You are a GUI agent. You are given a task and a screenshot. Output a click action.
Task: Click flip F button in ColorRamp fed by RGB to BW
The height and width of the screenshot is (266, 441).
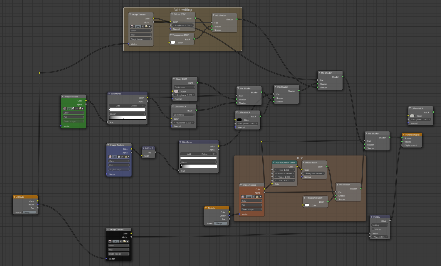[214, 154]
